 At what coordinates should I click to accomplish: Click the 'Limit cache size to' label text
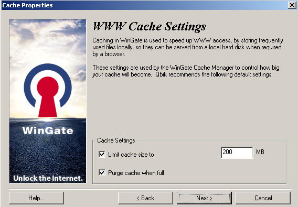click(131, 155)
